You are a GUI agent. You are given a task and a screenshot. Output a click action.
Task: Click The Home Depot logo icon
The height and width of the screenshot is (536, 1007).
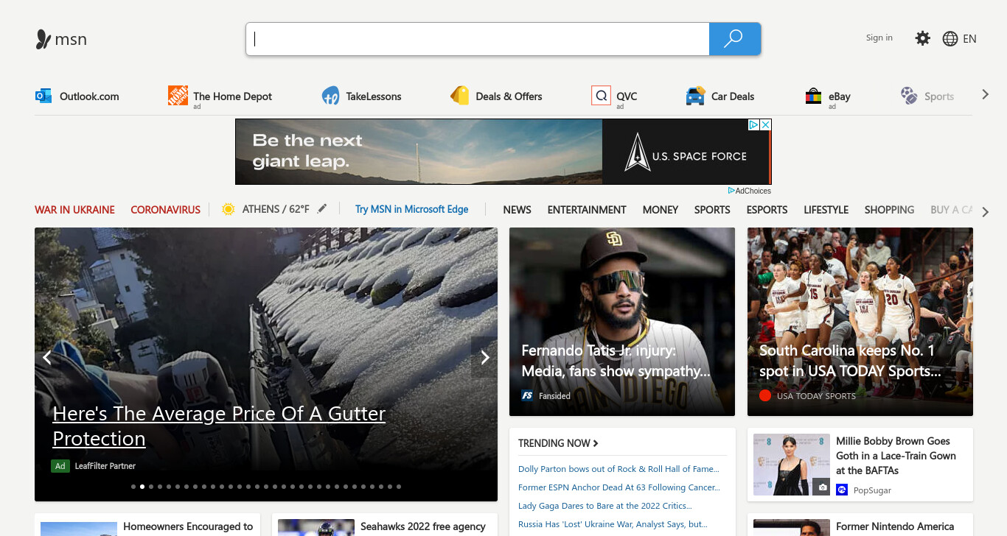pyautogui.click(x=178, y=95)
